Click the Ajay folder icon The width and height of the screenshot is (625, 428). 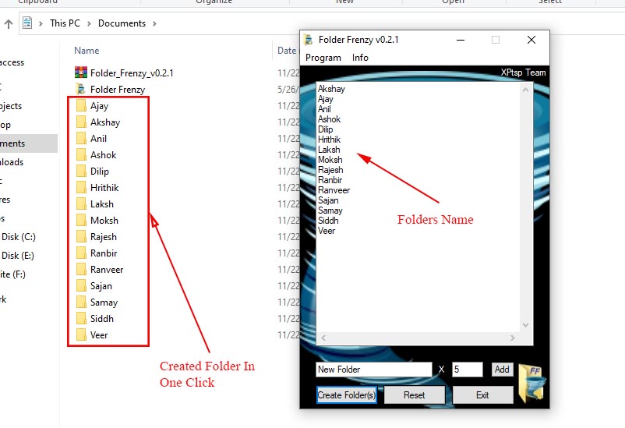click(81, 106)
